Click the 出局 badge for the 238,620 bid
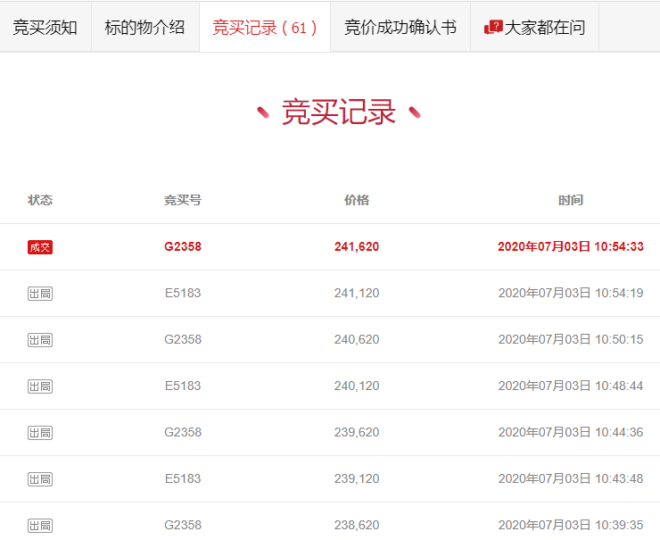Viewport: 660px width, 540px height. coord(40,526)
